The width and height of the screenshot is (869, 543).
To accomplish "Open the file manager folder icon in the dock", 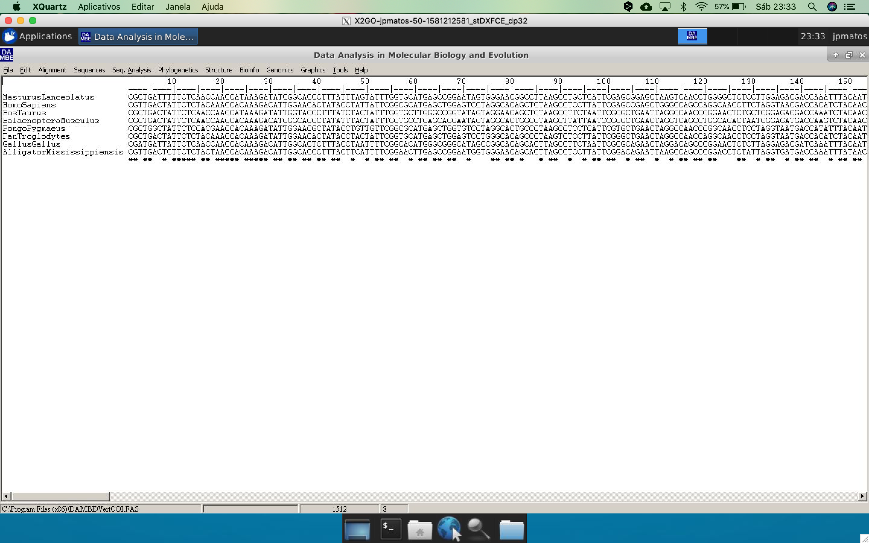I will pyautogui.click(x=511, y=529).
